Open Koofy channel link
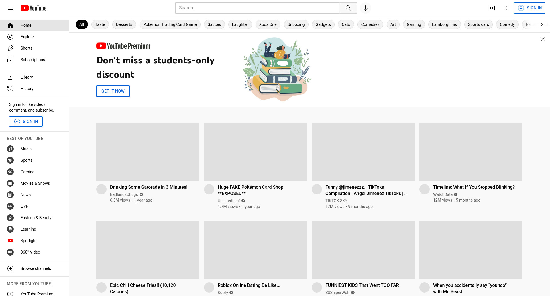The image size is (550, 296). point(223,293)
